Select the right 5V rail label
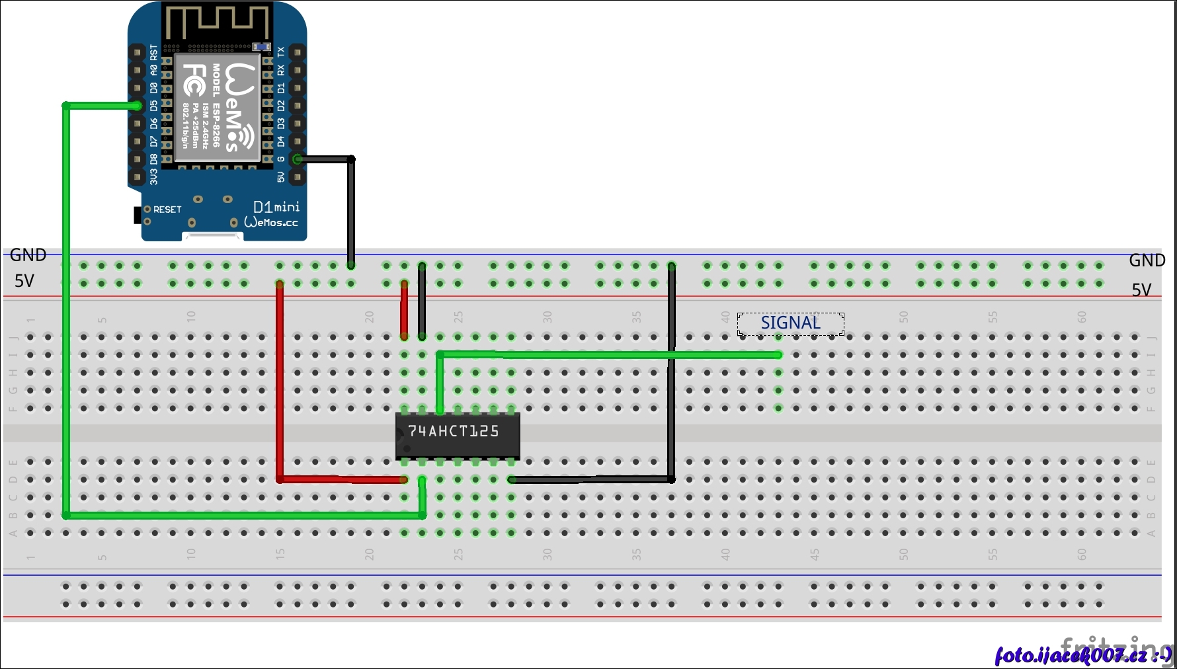This screenshot has width=1177, height=669. tap(1141, 290)
